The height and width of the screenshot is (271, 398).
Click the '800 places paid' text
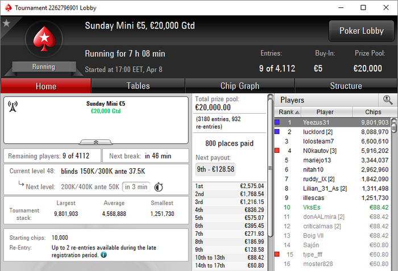(x=229, y=143)
